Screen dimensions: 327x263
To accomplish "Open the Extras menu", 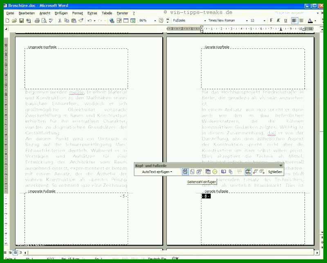I will pos(92,13).
